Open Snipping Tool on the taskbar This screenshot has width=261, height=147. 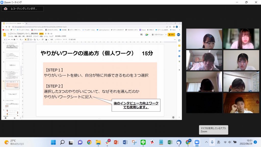[x=134, y=142]
